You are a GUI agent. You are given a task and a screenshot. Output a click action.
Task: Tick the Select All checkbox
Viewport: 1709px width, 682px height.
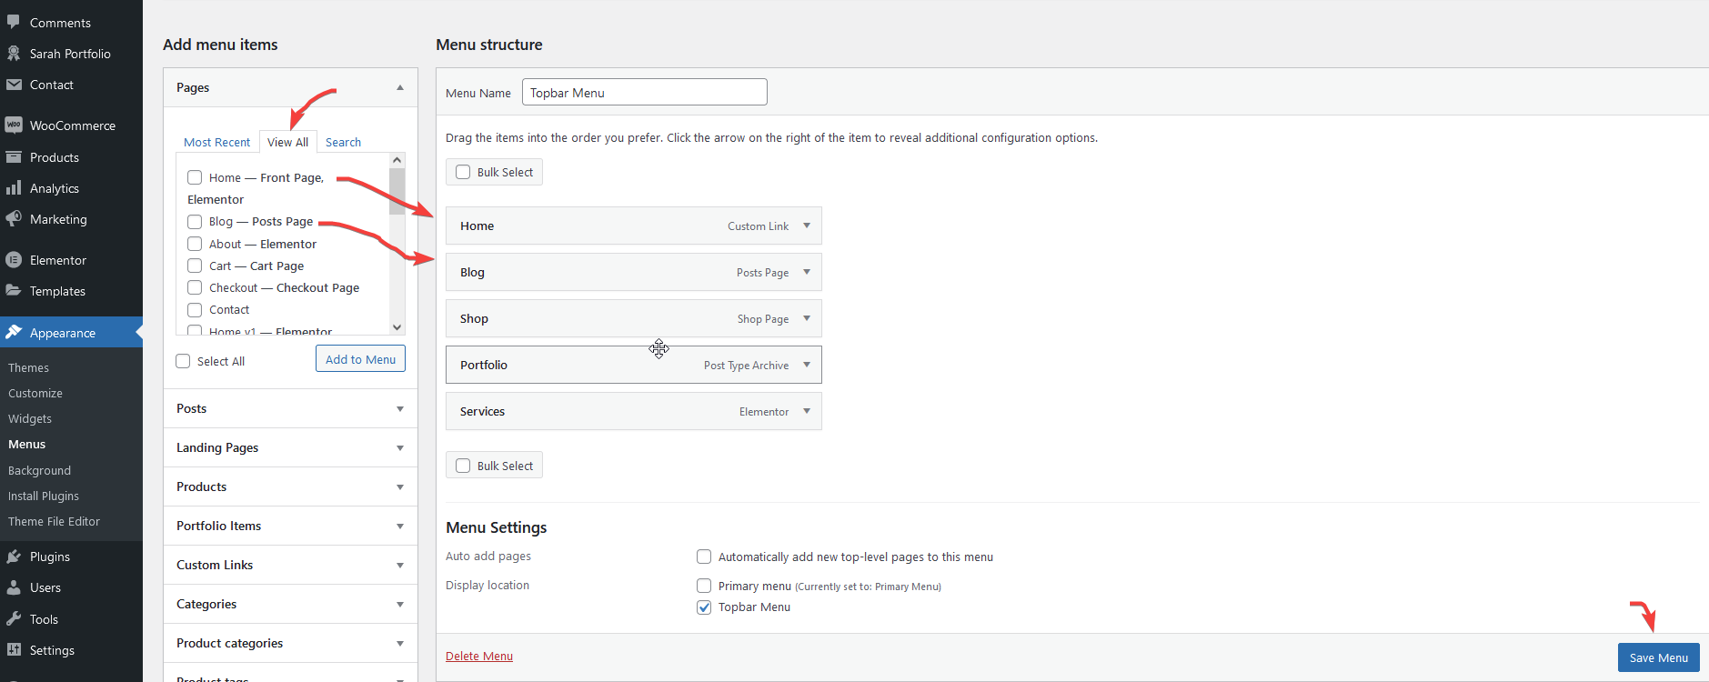(x=183, y=361)
